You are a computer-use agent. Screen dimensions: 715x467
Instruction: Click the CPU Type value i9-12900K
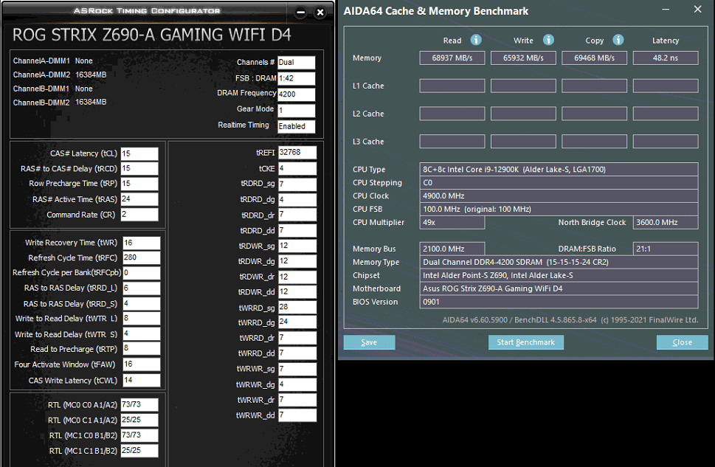(559, 169)
